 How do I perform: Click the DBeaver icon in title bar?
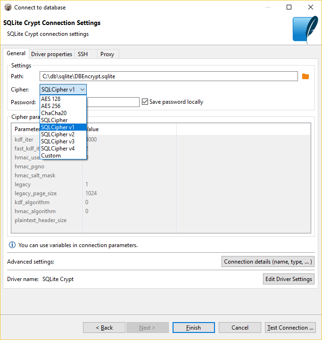coord(8,7)
